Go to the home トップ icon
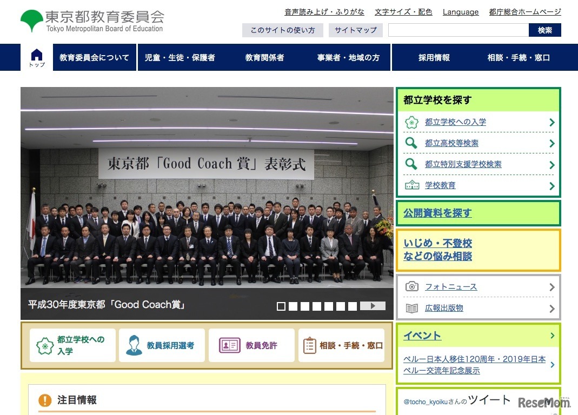 point(37,57)
